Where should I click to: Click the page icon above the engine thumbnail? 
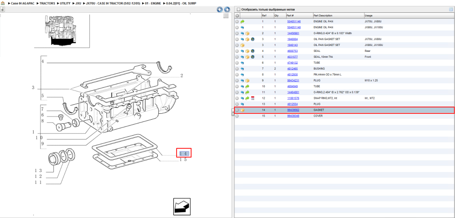click(x=3, y=9)
